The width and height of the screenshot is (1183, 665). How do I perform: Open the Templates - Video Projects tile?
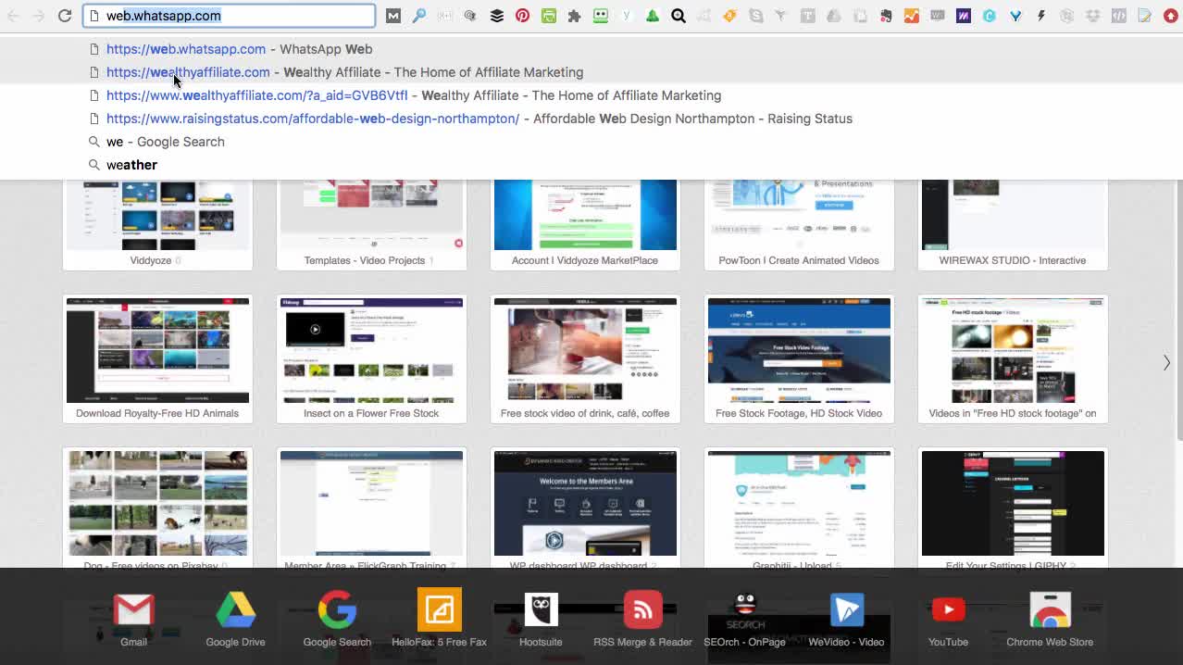[371, 224]
